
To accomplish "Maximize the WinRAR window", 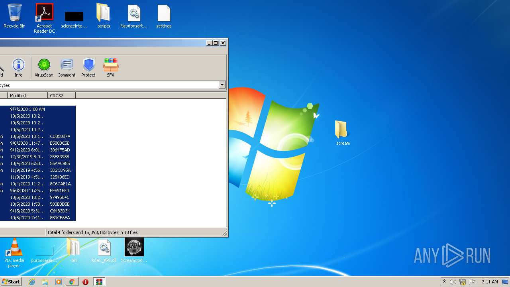I will coord(216,43).
